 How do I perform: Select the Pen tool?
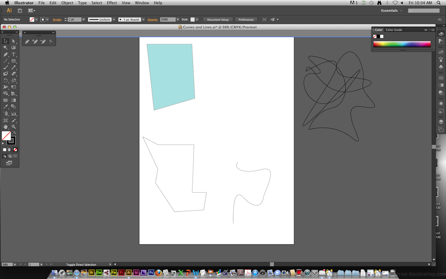(x=6, y=55)
